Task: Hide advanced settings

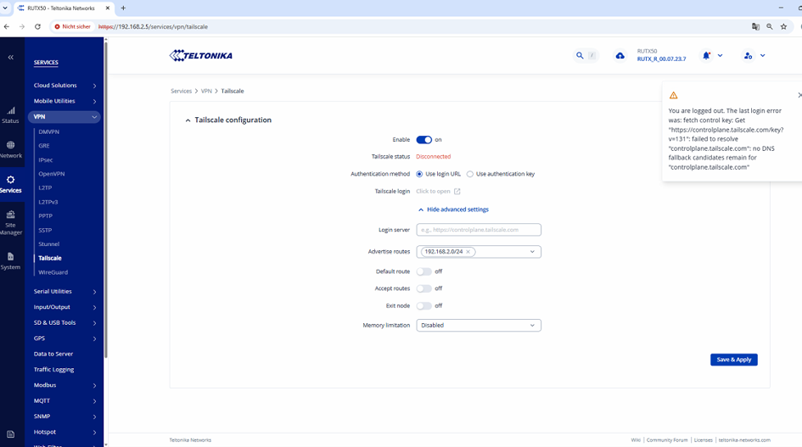Action: [453, 210]
